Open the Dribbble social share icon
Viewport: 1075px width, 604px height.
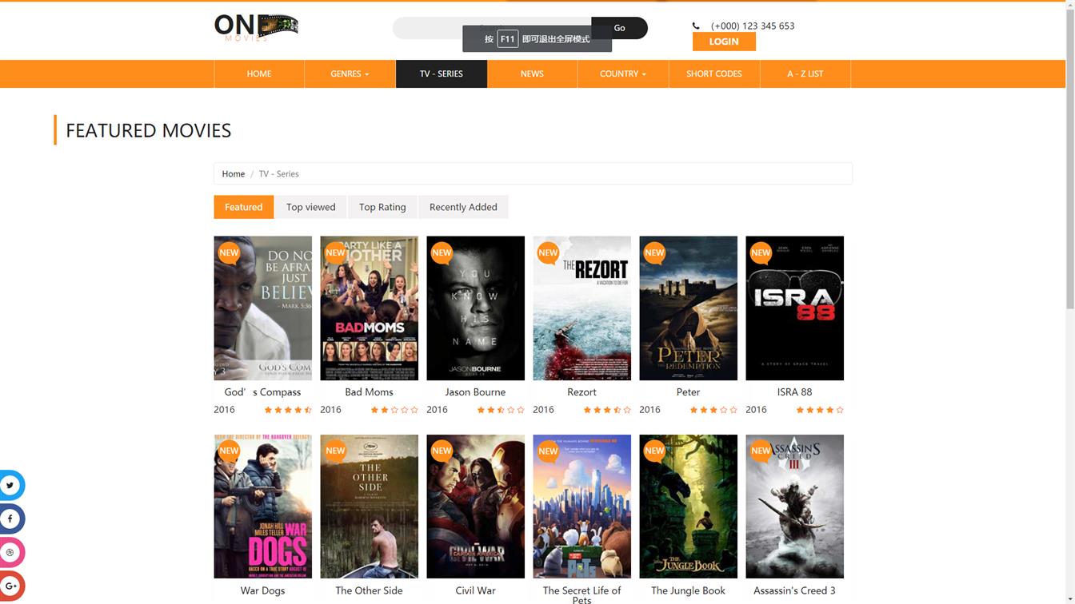11,552
